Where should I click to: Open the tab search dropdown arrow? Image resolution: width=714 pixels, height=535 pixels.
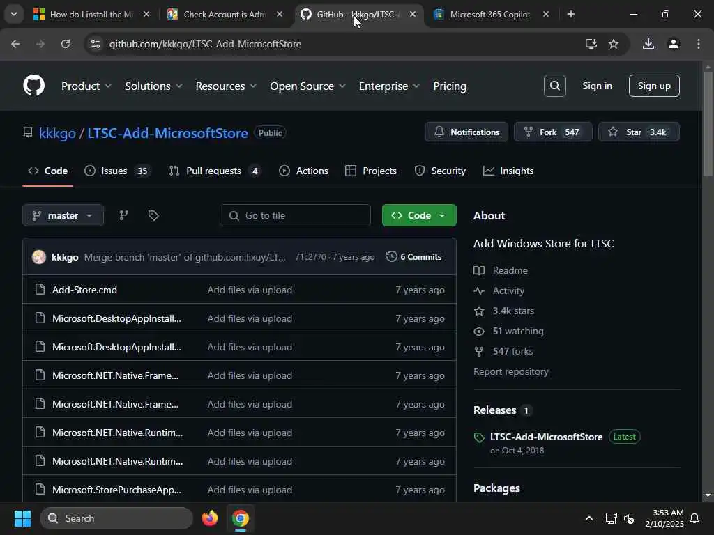pyautogui.click(x=14, y=14)
